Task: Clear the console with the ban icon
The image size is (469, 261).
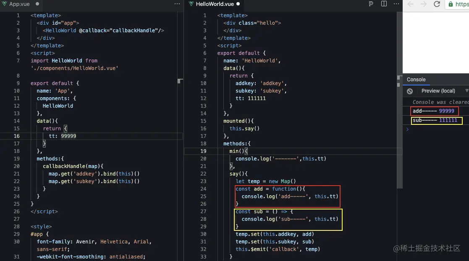Action: [410, 91]
